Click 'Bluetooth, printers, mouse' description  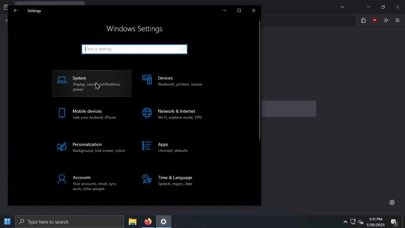click(180, 84)
